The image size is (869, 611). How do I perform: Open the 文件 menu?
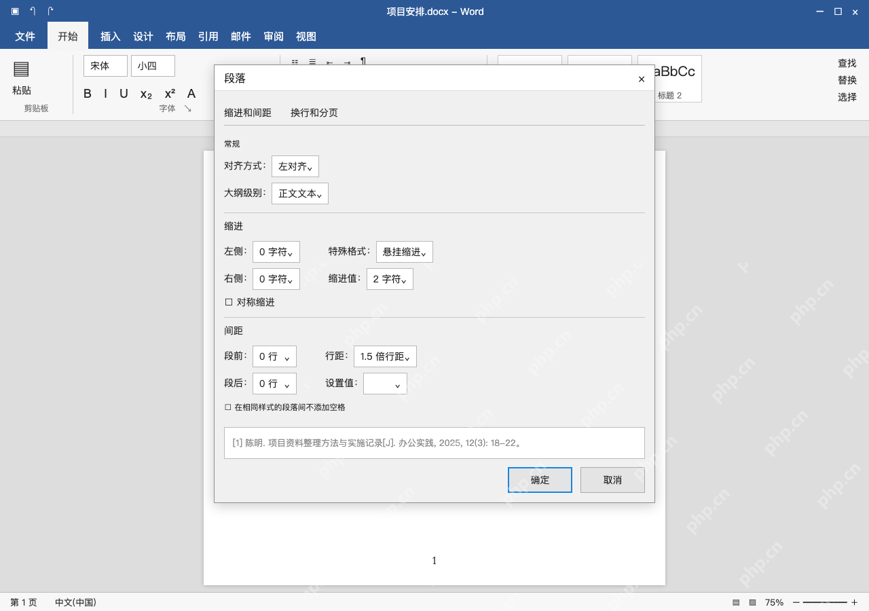[25, 37]
